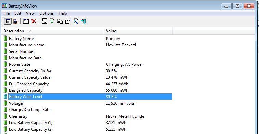Open the File menu
The width and height of the screenshot is (259, 134).
tap(7, 13)
